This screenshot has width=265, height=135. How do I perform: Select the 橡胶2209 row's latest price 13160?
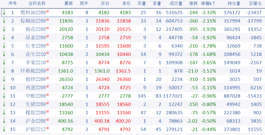[66, 113]
